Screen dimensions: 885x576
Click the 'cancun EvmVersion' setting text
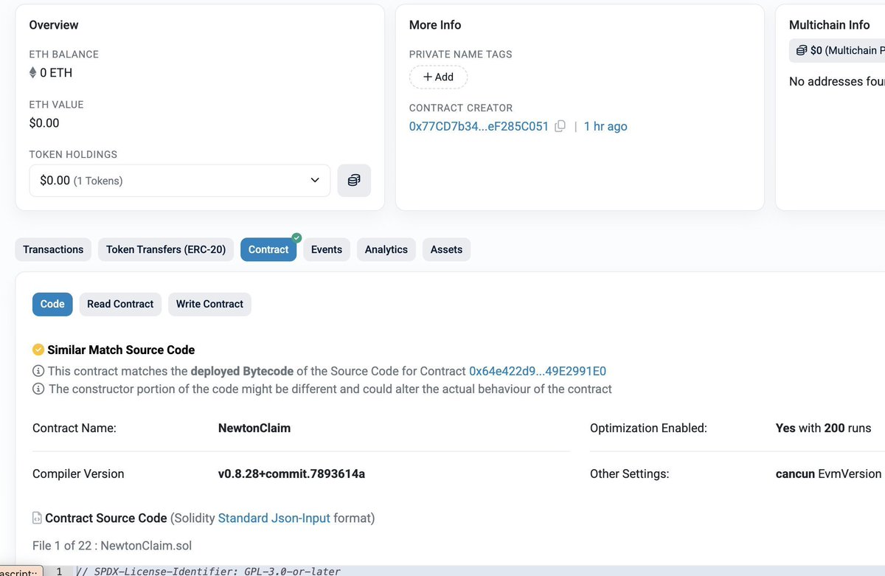(x=828, y=473)
